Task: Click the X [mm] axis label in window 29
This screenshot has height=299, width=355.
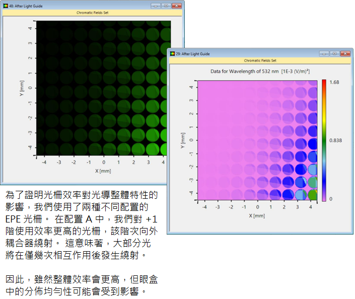Action: (257, 216)
